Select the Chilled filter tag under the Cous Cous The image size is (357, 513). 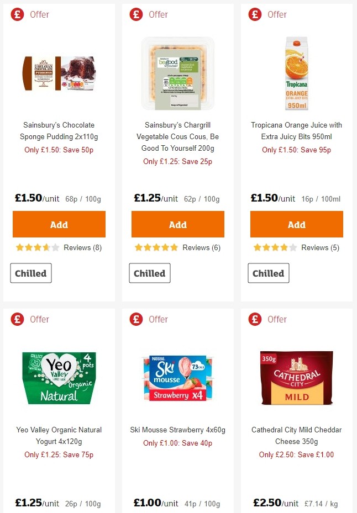click(x=149, y=273)
